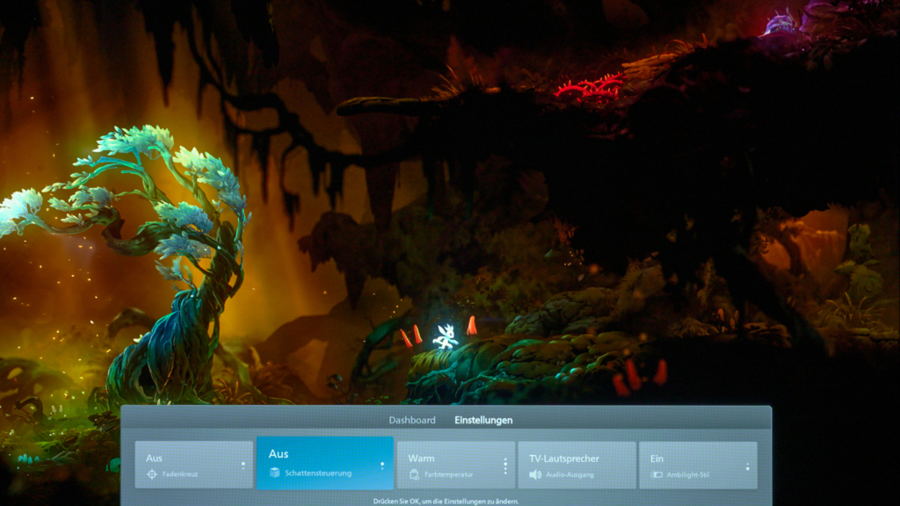Select the 'TV-Lautsprecher' output value
900x506 pixels.
point(564,458)
